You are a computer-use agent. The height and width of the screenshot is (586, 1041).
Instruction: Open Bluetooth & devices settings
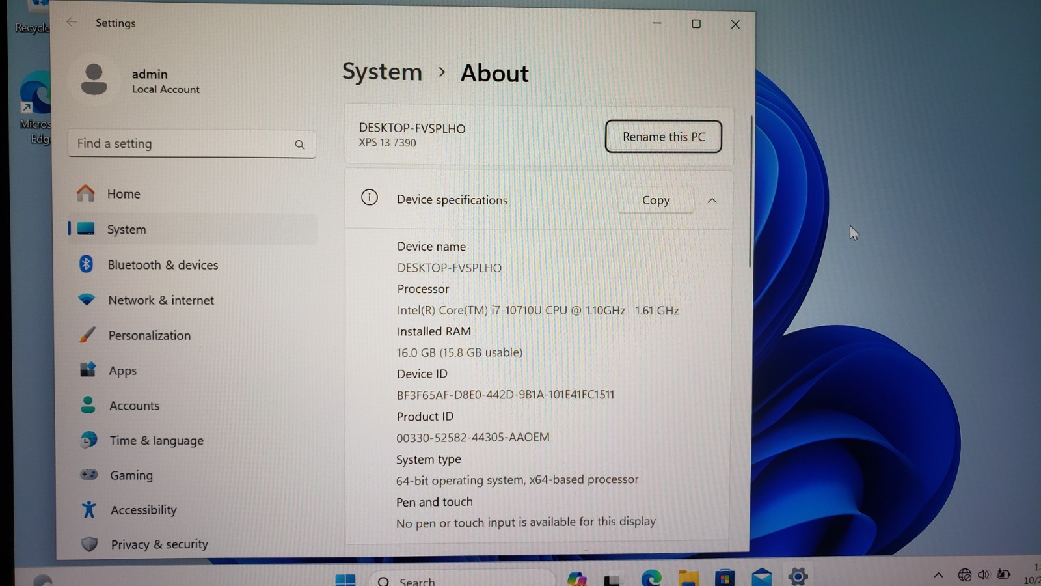pyautogui.click(x=192, y=264)
